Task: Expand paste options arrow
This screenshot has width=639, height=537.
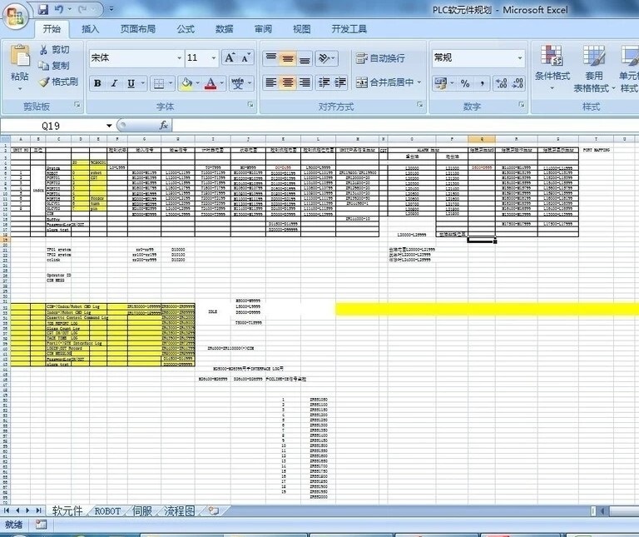Action: tap(20, 88)
